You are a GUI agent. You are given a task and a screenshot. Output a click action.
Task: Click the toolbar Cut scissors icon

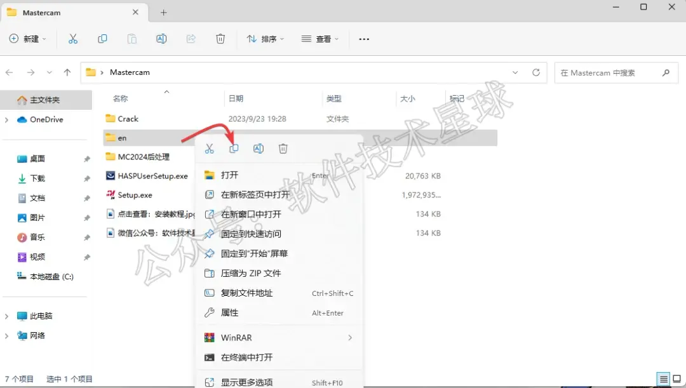[x=73, y=39]
